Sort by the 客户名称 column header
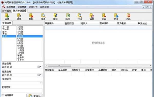The width and height of the screenshot is (154, 97). 127,23
